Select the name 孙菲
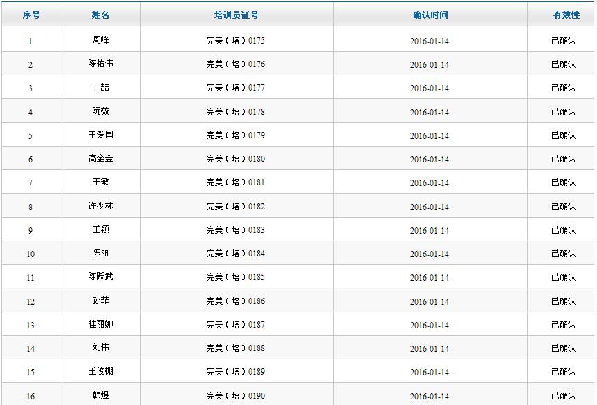The width and height of the screenshot is (597, 405). tap(100, 301)
